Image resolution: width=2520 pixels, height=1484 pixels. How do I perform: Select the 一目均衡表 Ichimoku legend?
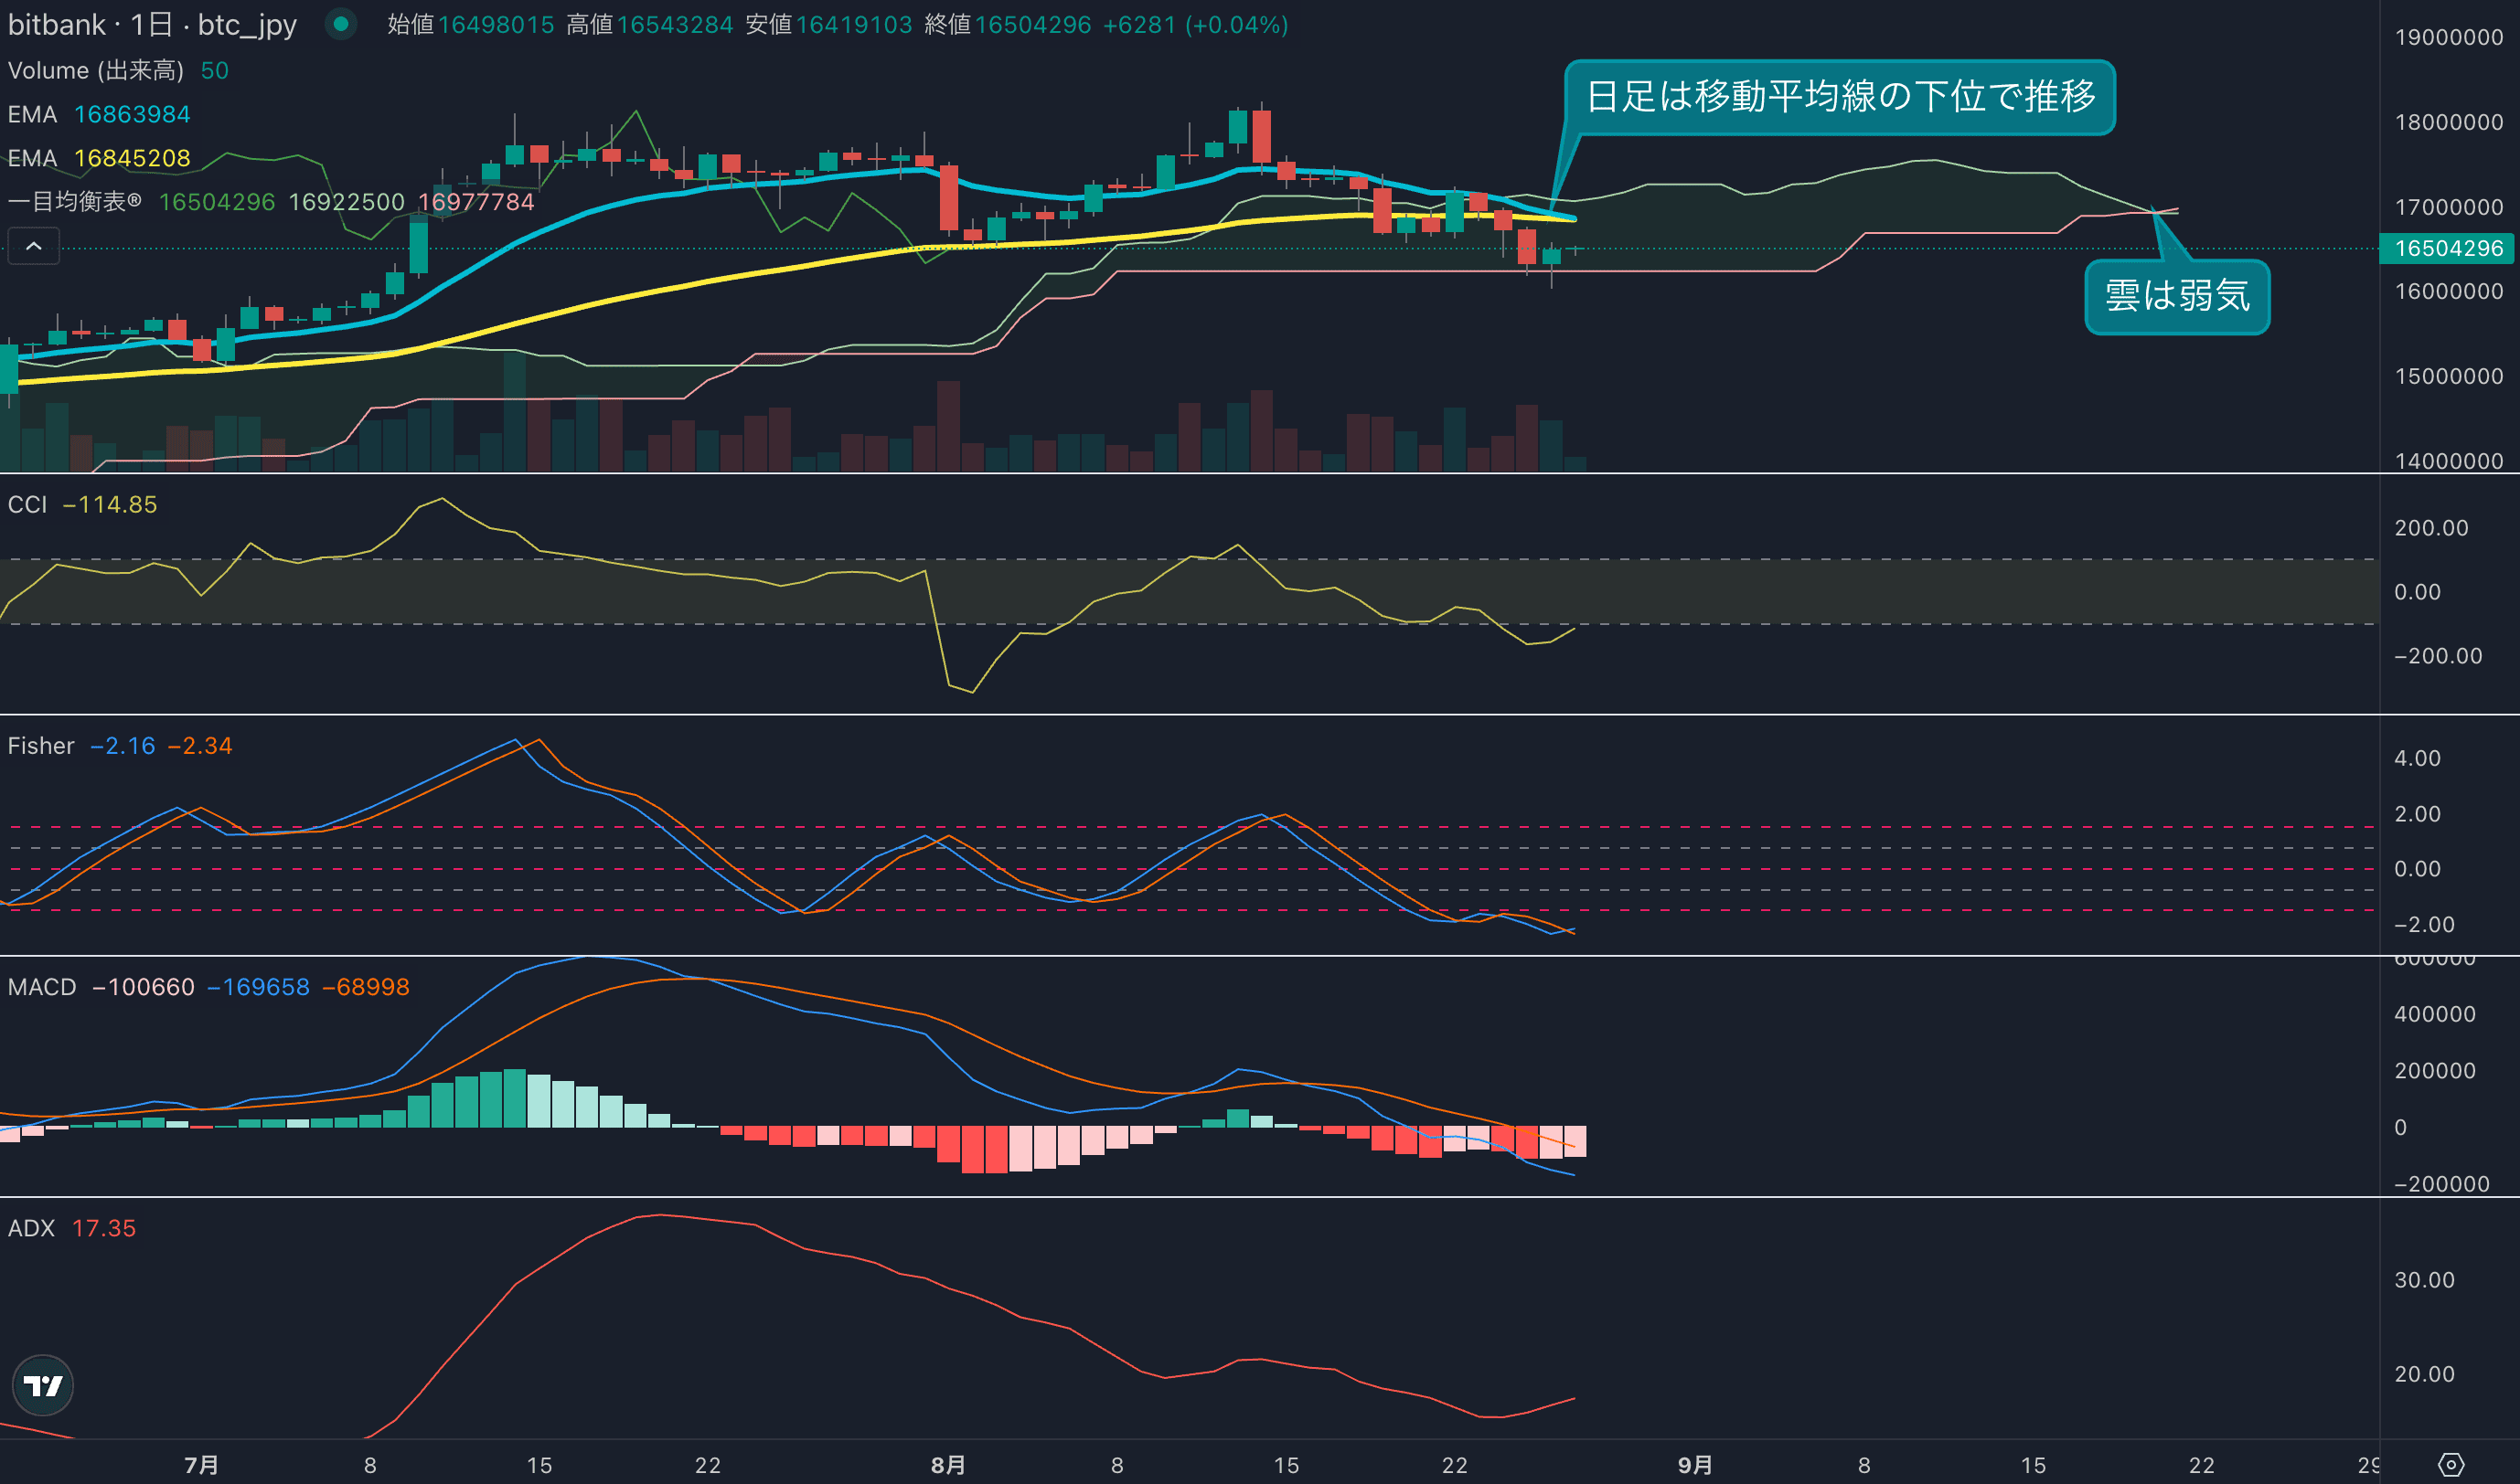[x=74, y=202]
